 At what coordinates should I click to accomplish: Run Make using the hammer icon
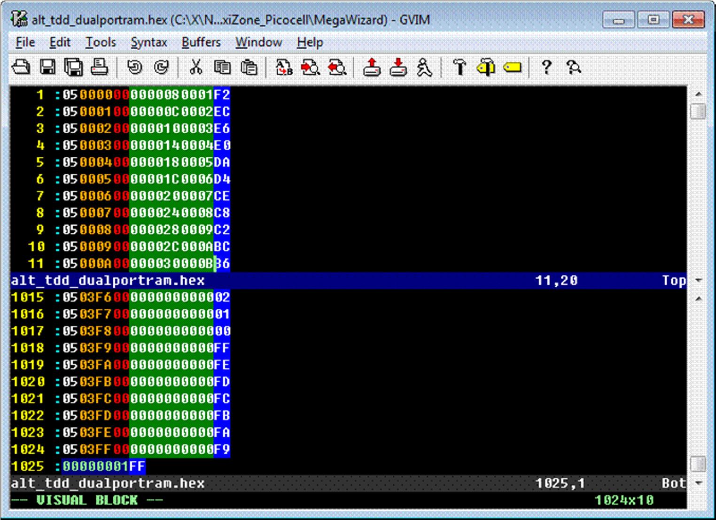click(x=460, y=68)
